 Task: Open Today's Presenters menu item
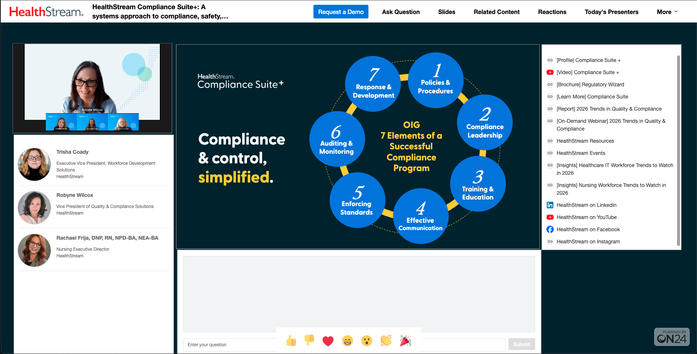611,12
